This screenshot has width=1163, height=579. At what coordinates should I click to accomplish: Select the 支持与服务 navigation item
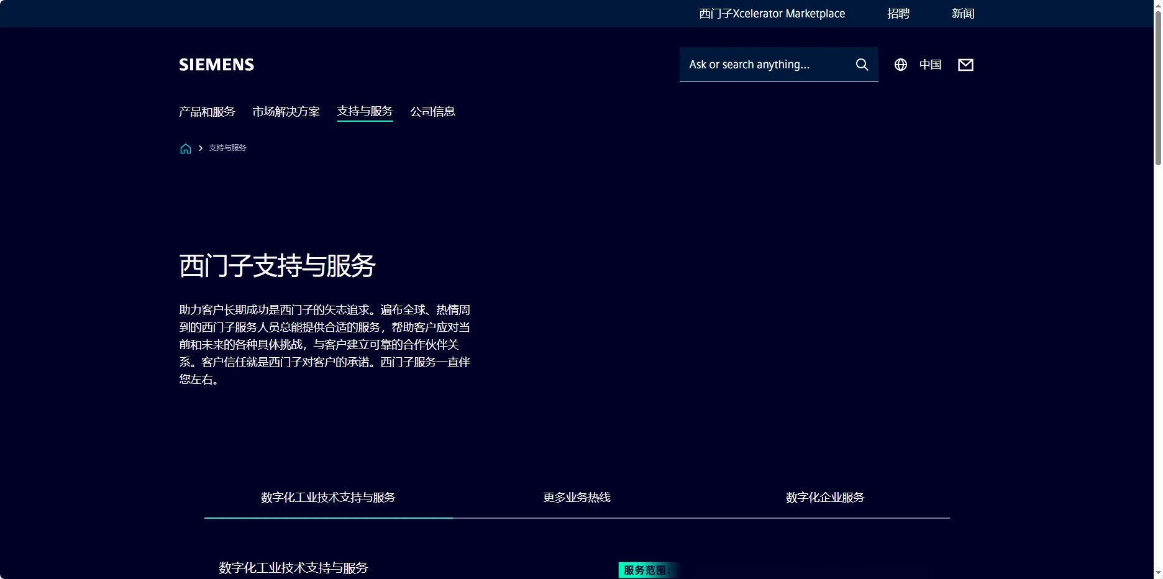click(364, 112)
